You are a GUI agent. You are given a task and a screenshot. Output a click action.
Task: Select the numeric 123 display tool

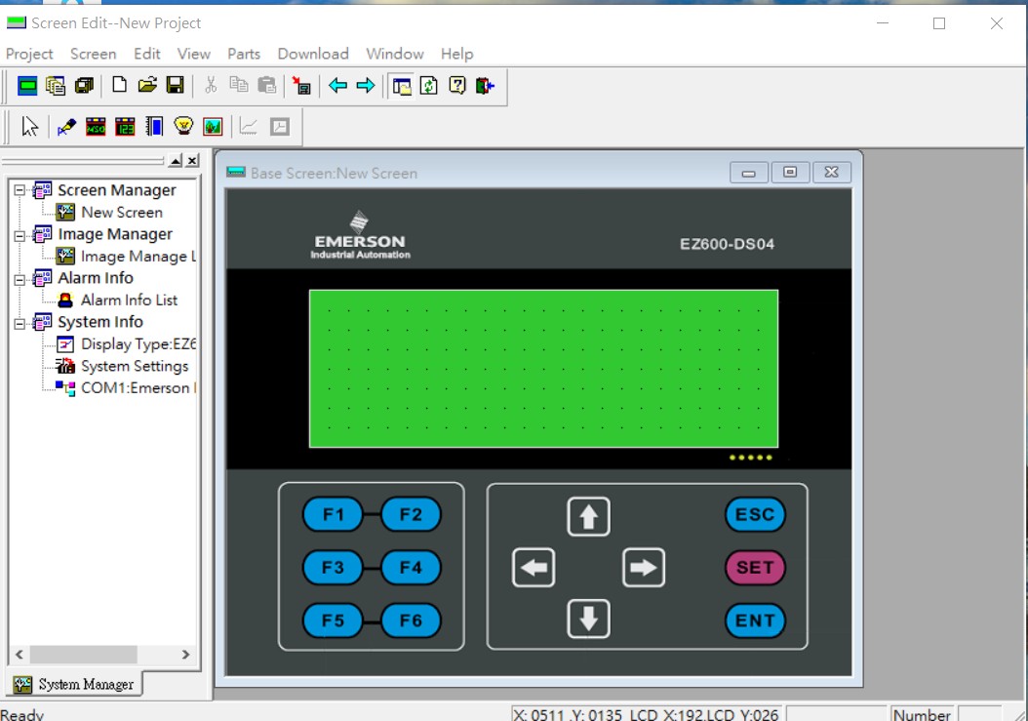(x=125, y=127)
